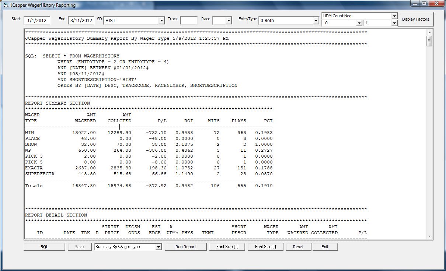Click the WP ROI value 0.4062
This screenshot has width=446, height=271.
(184, 150)
